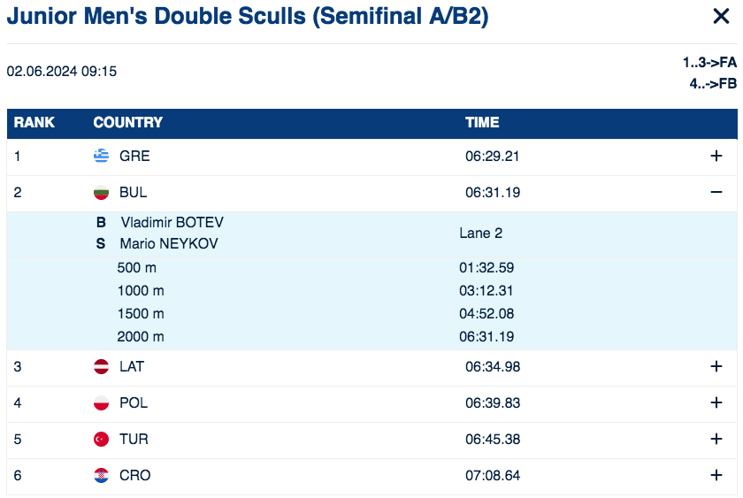Screen dimensions: 743x498
Task: Click the Latvia flag icon
Action: click(101, 366)
